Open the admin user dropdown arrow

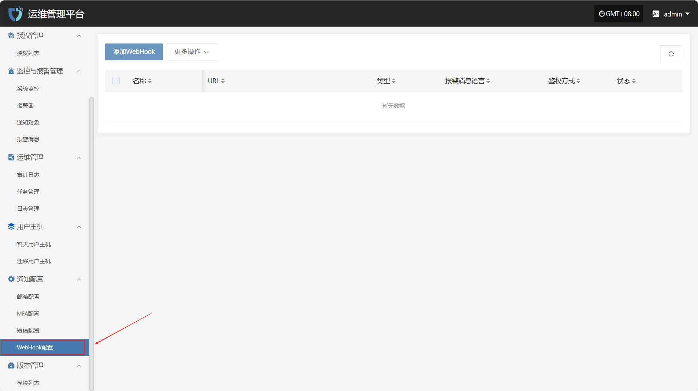coord(687,14)
